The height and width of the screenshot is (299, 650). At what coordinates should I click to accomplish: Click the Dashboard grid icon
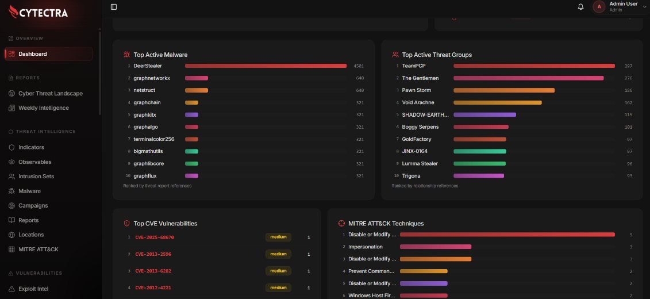(x=11, y=54)
